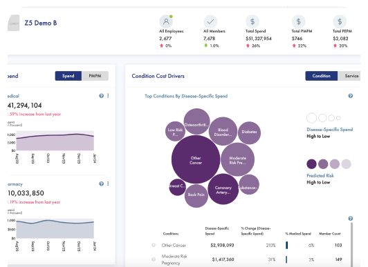Click the Top Conditions By Disease-Specific Spend label
This screenshot has height=267, width=368.
tap(186, 96)
